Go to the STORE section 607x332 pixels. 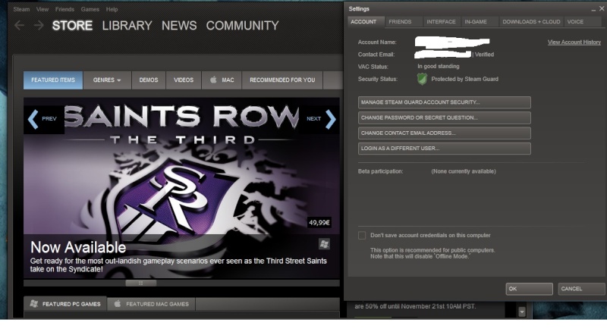point(72,26)
